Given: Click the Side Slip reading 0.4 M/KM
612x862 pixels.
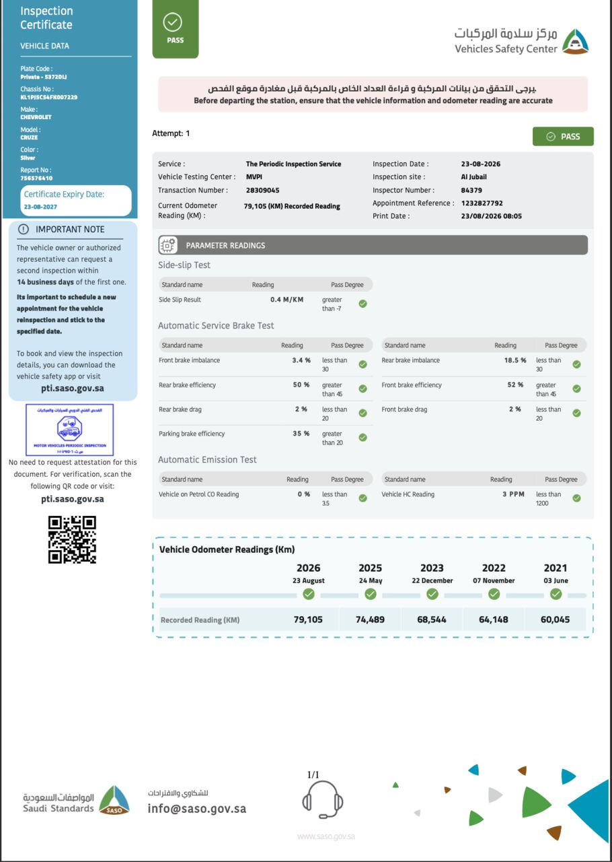Looking at the screenshot, I should [x=287, y=300].
